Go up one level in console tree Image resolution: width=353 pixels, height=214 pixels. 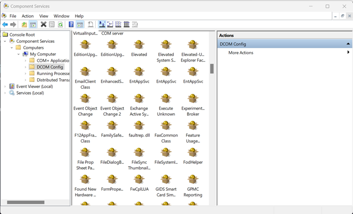pyautogui.click(x=24, y=24)
